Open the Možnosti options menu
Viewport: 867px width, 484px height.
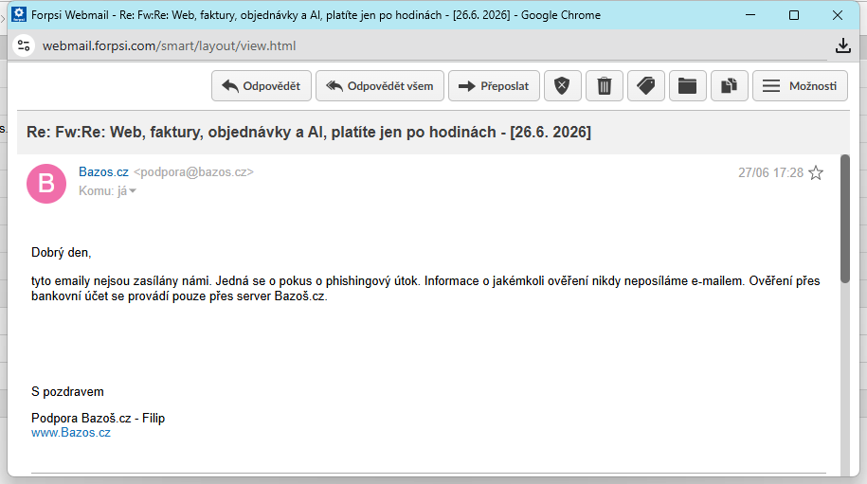click(x=800, y=85)
